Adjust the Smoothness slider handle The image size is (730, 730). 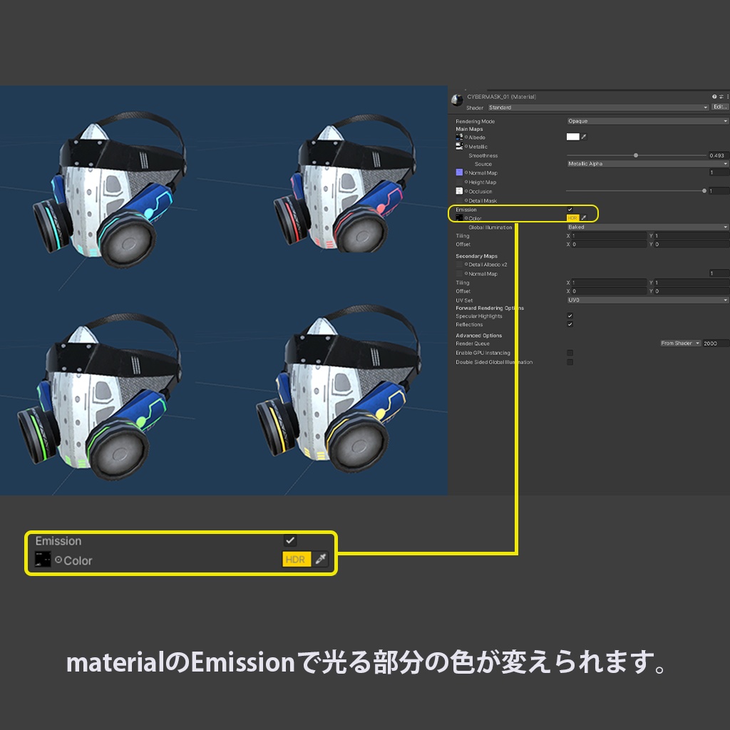coord(636,155)
